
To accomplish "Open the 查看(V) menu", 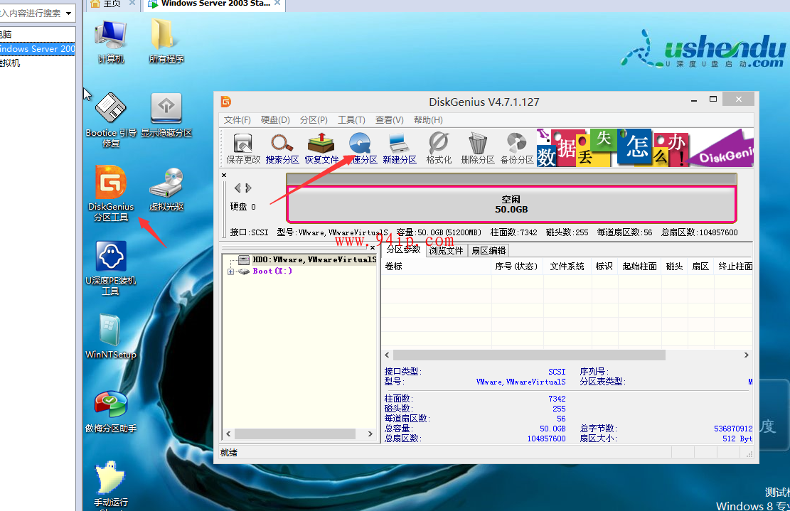I will tap(390, 120).
